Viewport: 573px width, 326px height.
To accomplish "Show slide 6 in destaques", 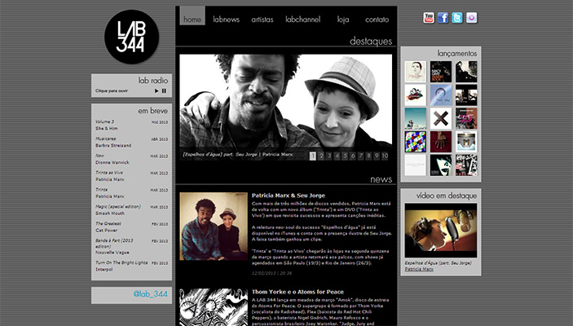I will [353, 156].
